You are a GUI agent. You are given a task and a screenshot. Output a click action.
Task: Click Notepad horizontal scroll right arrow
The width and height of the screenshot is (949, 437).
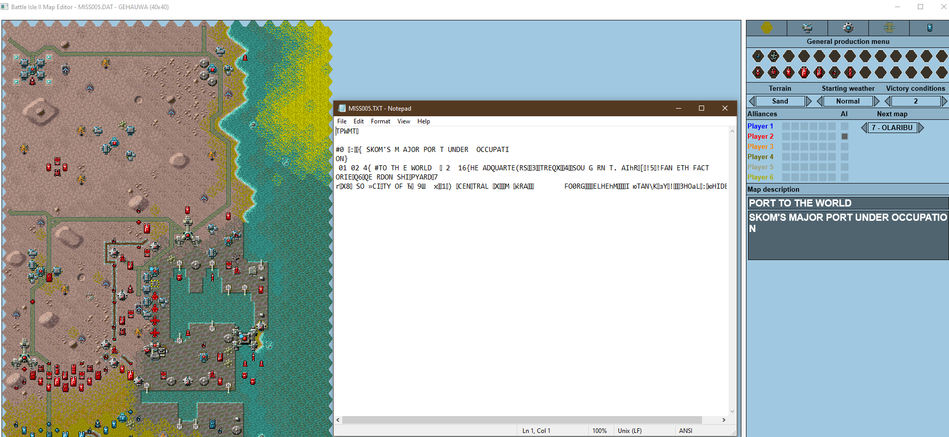pyautogui.click(x=723, y=420)
